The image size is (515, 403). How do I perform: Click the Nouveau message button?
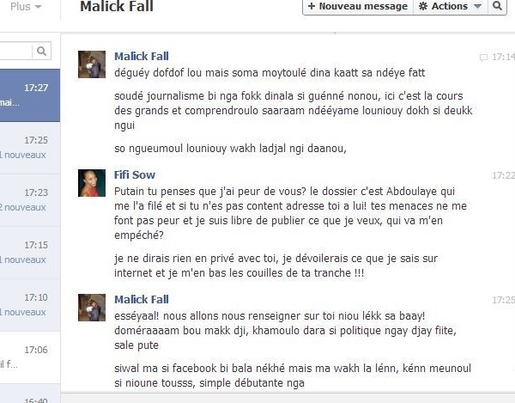[x=358, y=6]
